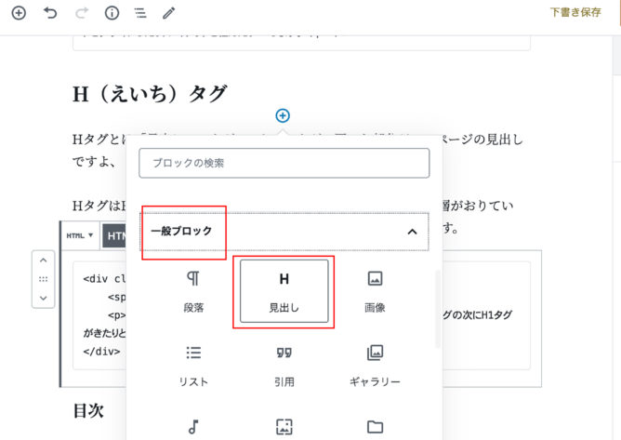Insert the audio block with music note
Image resolution: width=621 pixels, height=440 pixels.
pos(193,427)
